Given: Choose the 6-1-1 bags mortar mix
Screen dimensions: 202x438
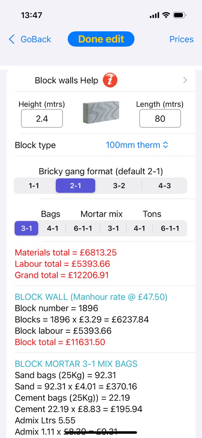Looking at the screenshot, I should pyautogui.click(x=83, y=229).
